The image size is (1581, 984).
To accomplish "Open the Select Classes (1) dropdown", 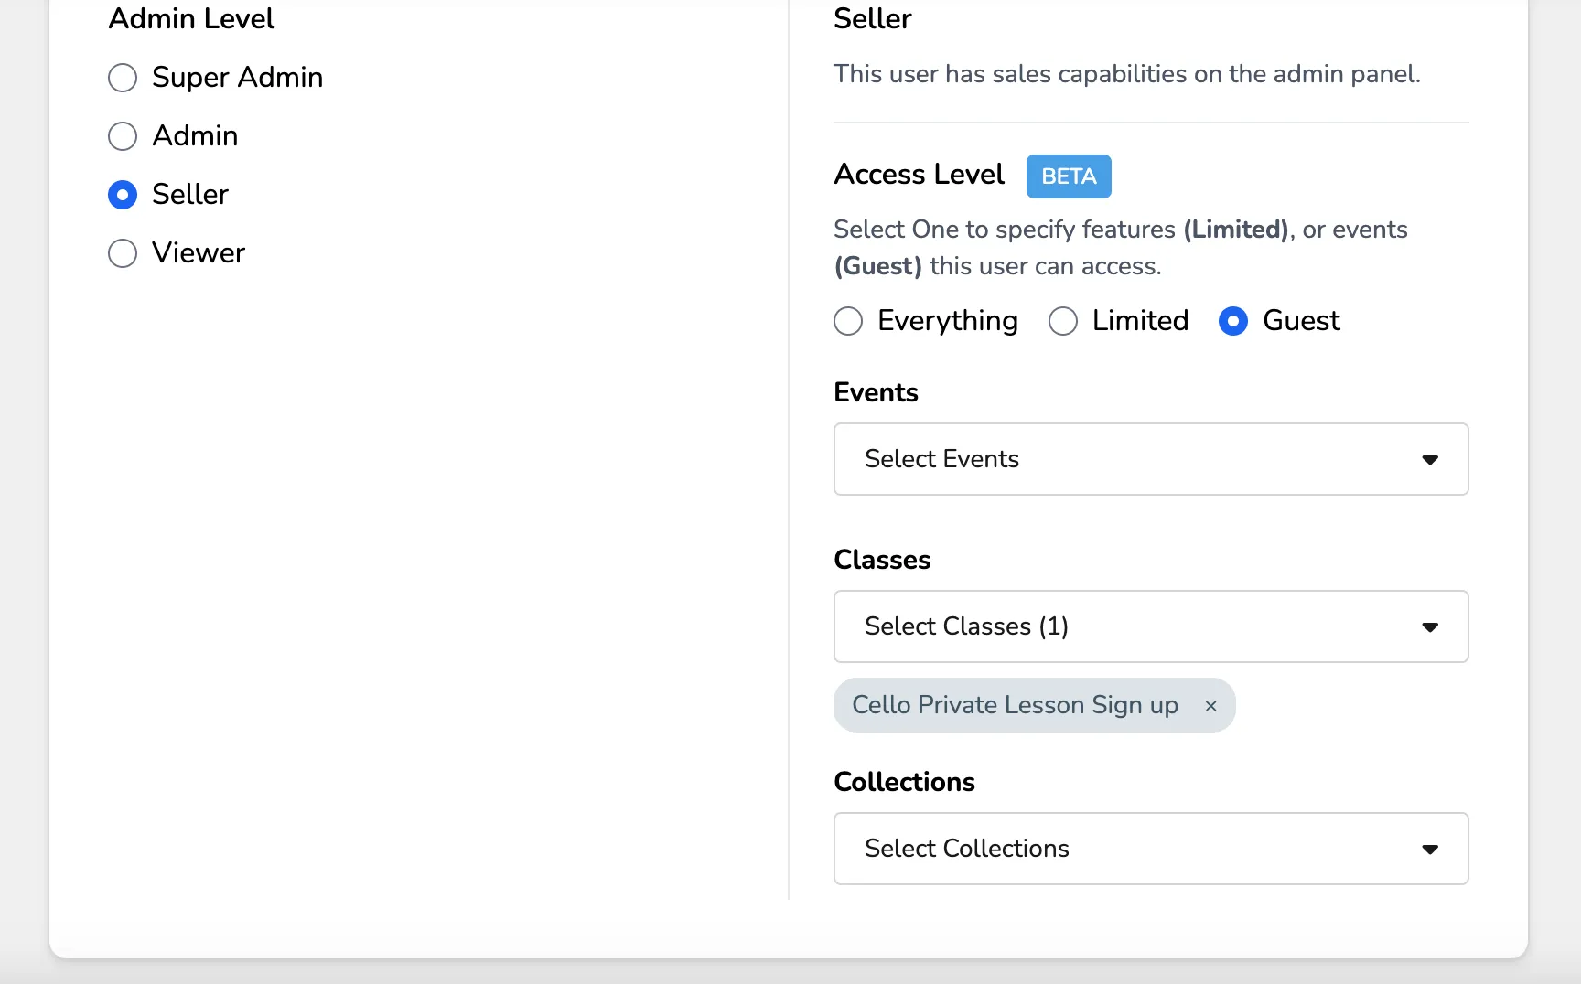I will point(1151,626).
